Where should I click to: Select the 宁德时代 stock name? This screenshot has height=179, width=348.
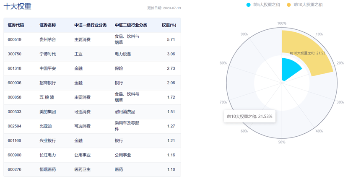[x=47, y=54]
